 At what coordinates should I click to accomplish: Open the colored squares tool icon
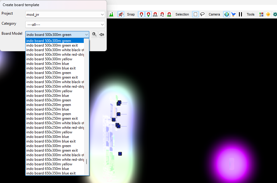[x=261, y=14]
